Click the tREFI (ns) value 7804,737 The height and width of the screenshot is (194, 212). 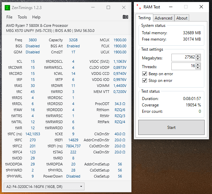(73, 146)
